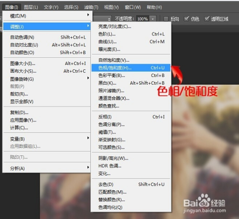Open 可选颜色(S)... adjustment
Screen dimensions: 239x219
(x=131, y=147)
